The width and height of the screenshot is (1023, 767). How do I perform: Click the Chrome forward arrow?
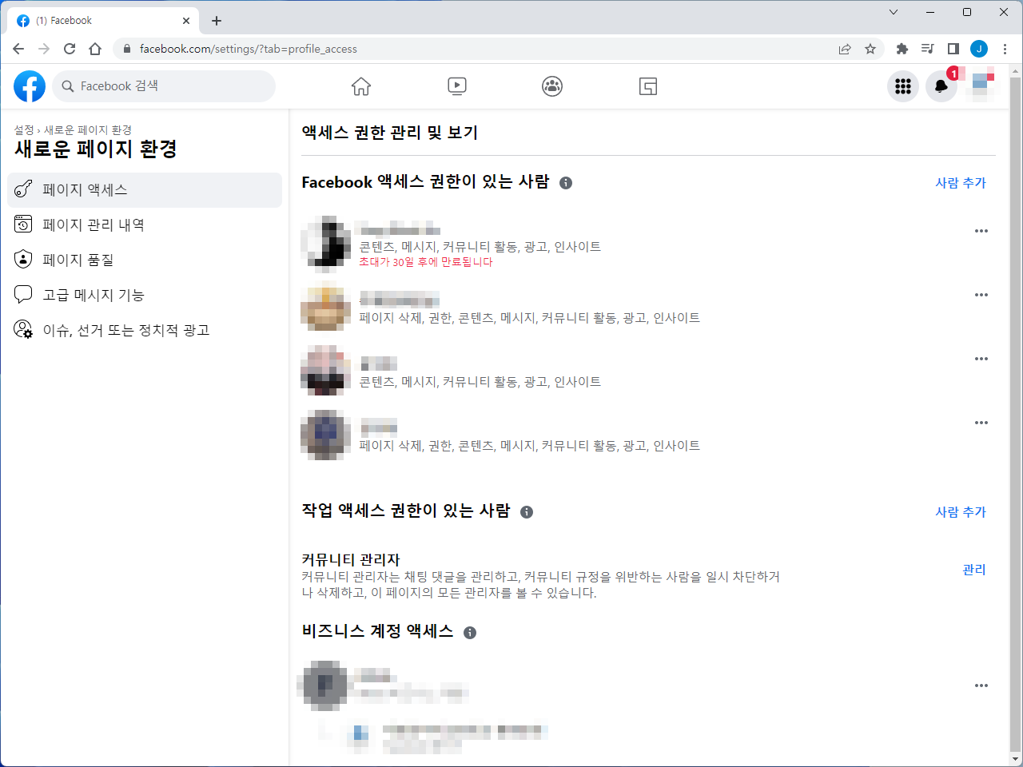tap(44, 49)
